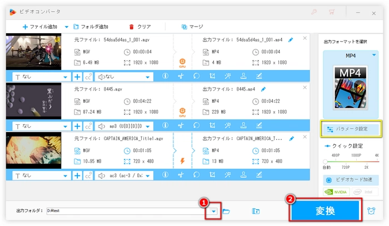The image size is (389, 226).
Task: Click rotate icon in first video's toolbar
Action: [196, 77]
